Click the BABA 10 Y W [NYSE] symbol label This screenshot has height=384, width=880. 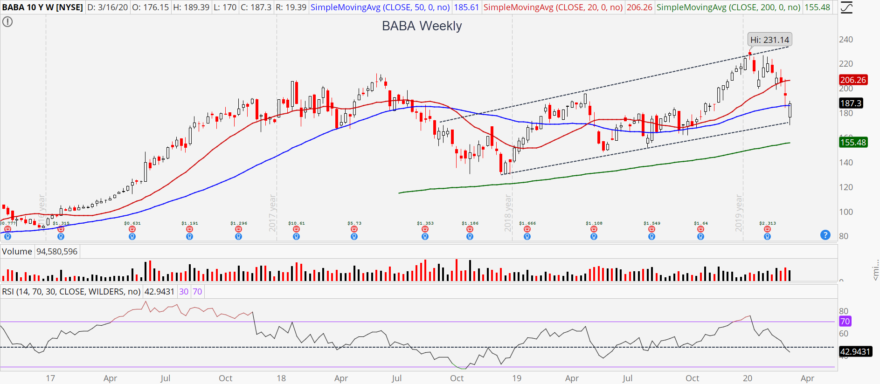(42, 7)
